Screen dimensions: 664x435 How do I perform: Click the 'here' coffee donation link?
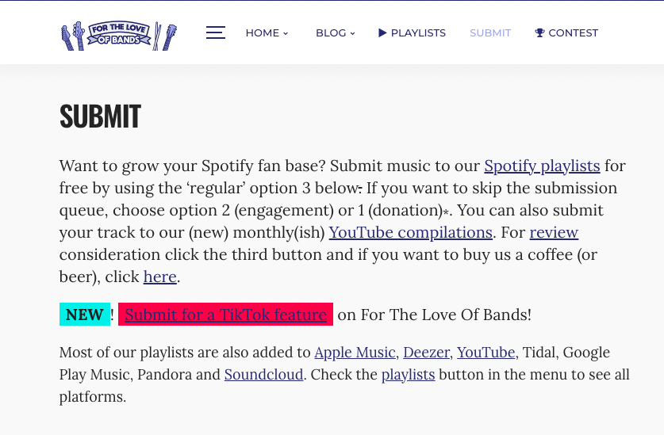[x=159, y=277]
